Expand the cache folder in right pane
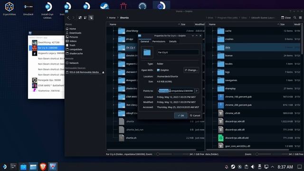The image size is (304, 171). pyautogui.click(x=213, y=31)
